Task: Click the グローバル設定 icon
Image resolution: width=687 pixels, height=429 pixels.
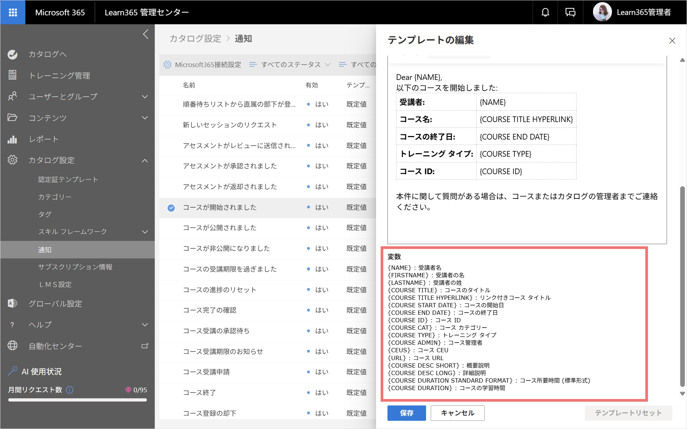Action: tap(13, 303)
